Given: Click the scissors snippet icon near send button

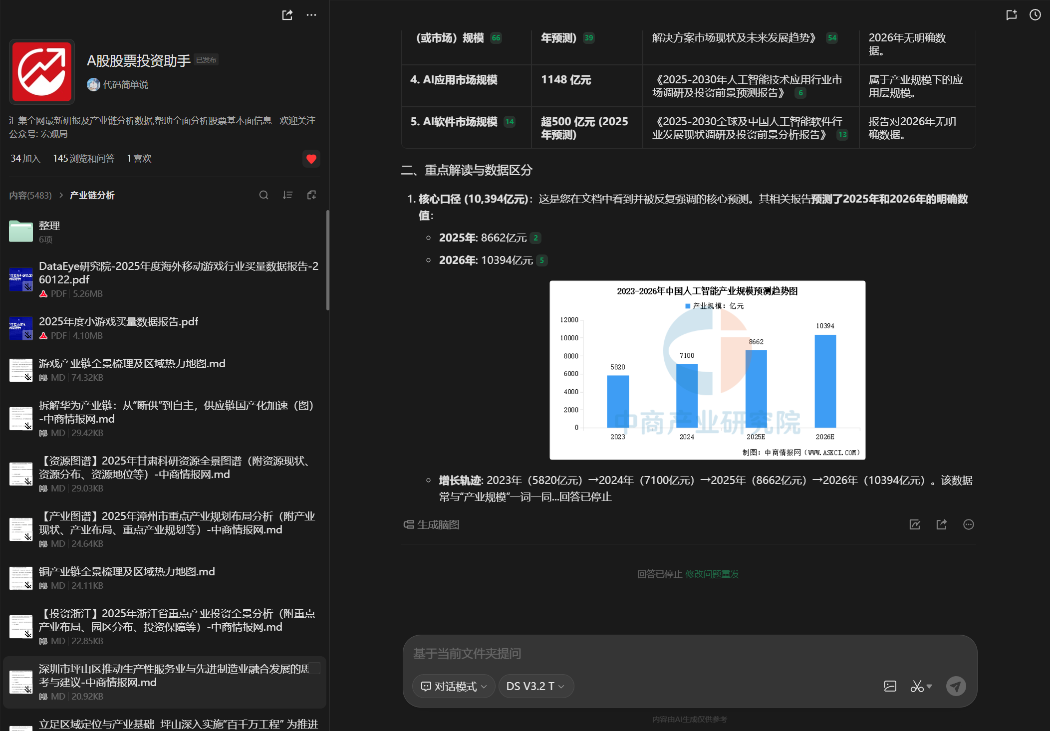Looking at the screenshot, I should [x=917, y=686].
